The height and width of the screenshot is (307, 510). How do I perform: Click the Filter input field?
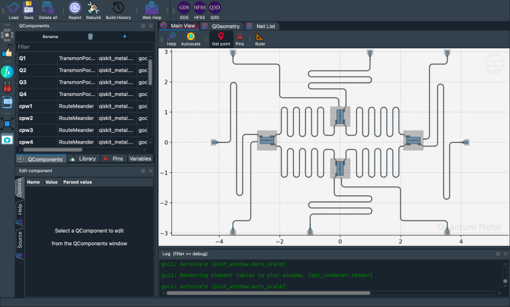tap(85, 47)
